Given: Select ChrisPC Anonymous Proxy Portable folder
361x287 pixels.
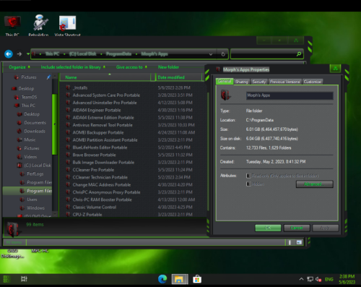Looking at the screenshot, I should (x=106, y=192).
